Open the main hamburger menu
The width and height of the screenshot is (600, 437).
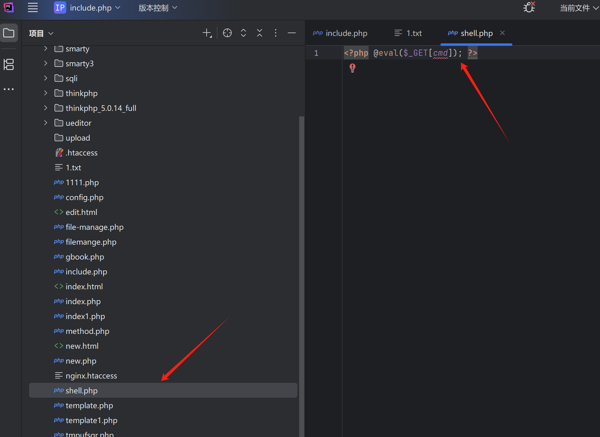33,8
